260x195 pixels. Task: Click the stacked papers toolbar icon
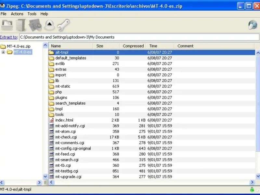(x=21, y=25)
